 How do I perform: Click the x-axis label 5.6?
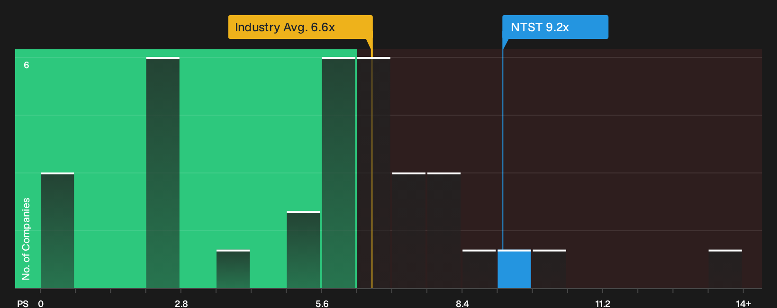click(x=322, y=303)
